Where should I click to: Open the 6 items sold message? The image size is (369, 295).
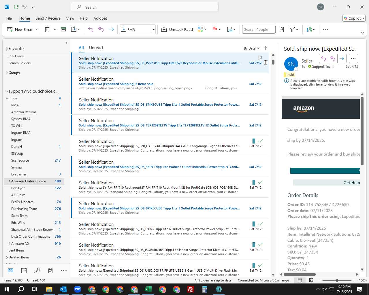pos(170,84)
